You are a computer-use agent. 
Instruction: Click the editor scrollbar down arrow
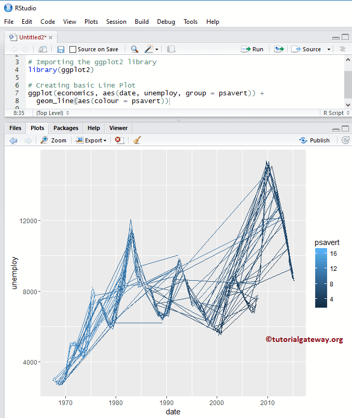pos(348,105)
